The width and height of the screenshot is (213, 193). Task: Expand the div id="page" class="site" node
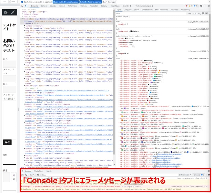click(x=25, y=86)
